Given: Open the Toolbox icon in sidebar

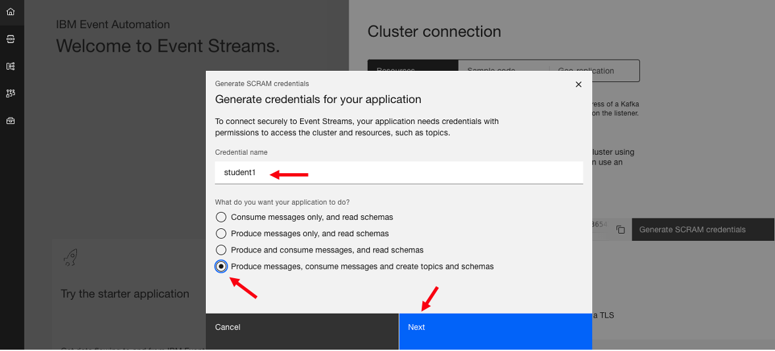Looking at the screenshot, I should [10, 121].
